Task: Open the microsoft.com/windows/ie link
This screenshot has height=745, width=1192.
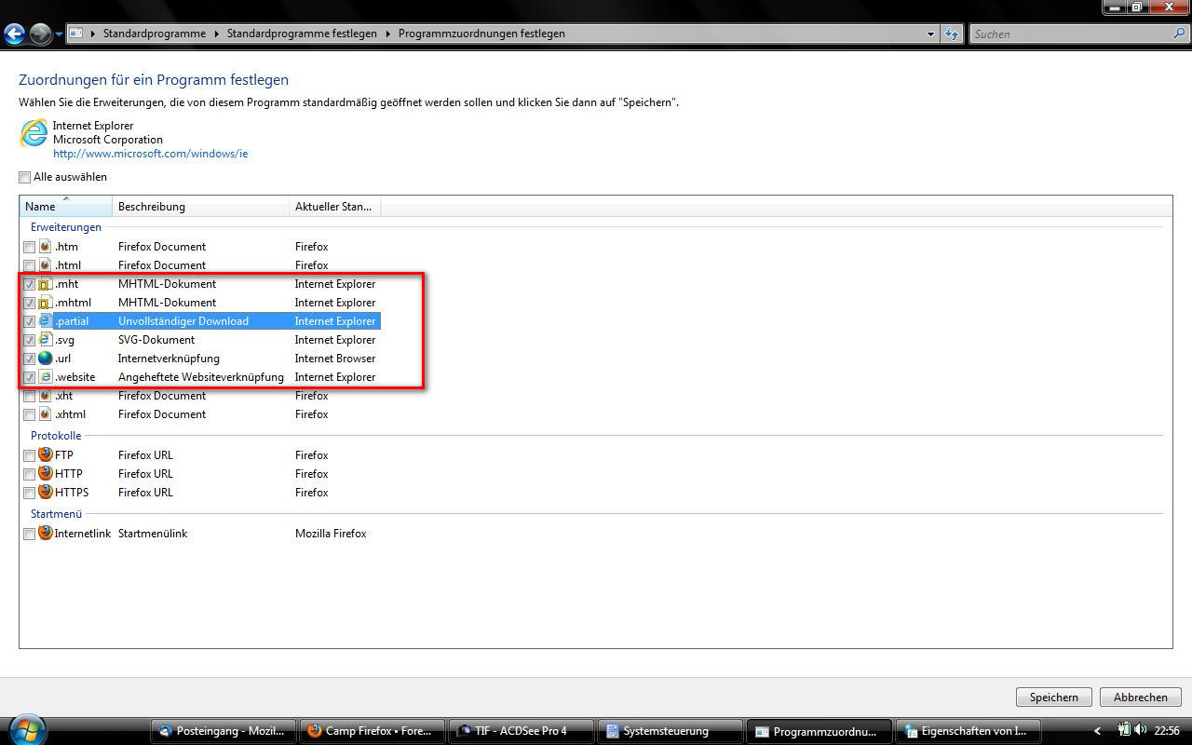Action: [x=150, y=154]
